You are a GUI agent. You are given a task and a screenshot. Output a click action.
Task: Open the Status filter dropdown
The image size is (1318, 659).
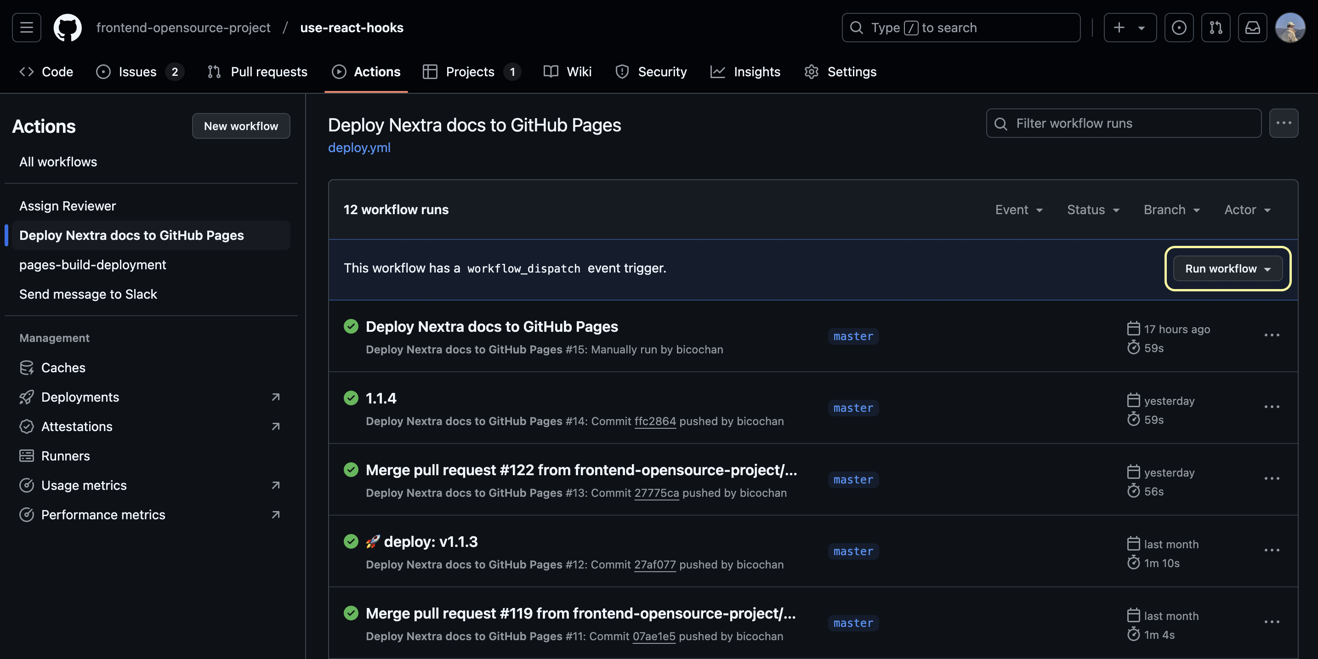click(x=1093, y=209)
